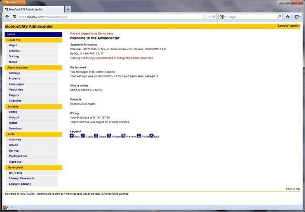Select the bloofoxCMS Admincenter browser tab
The height and width of the screenshot is (212, 305).
tap(33, 9)
